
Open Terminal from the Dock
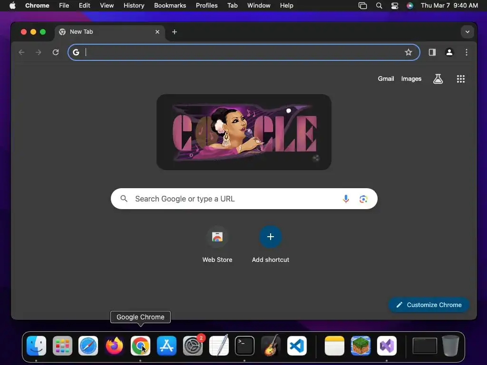tap(245, 346)
